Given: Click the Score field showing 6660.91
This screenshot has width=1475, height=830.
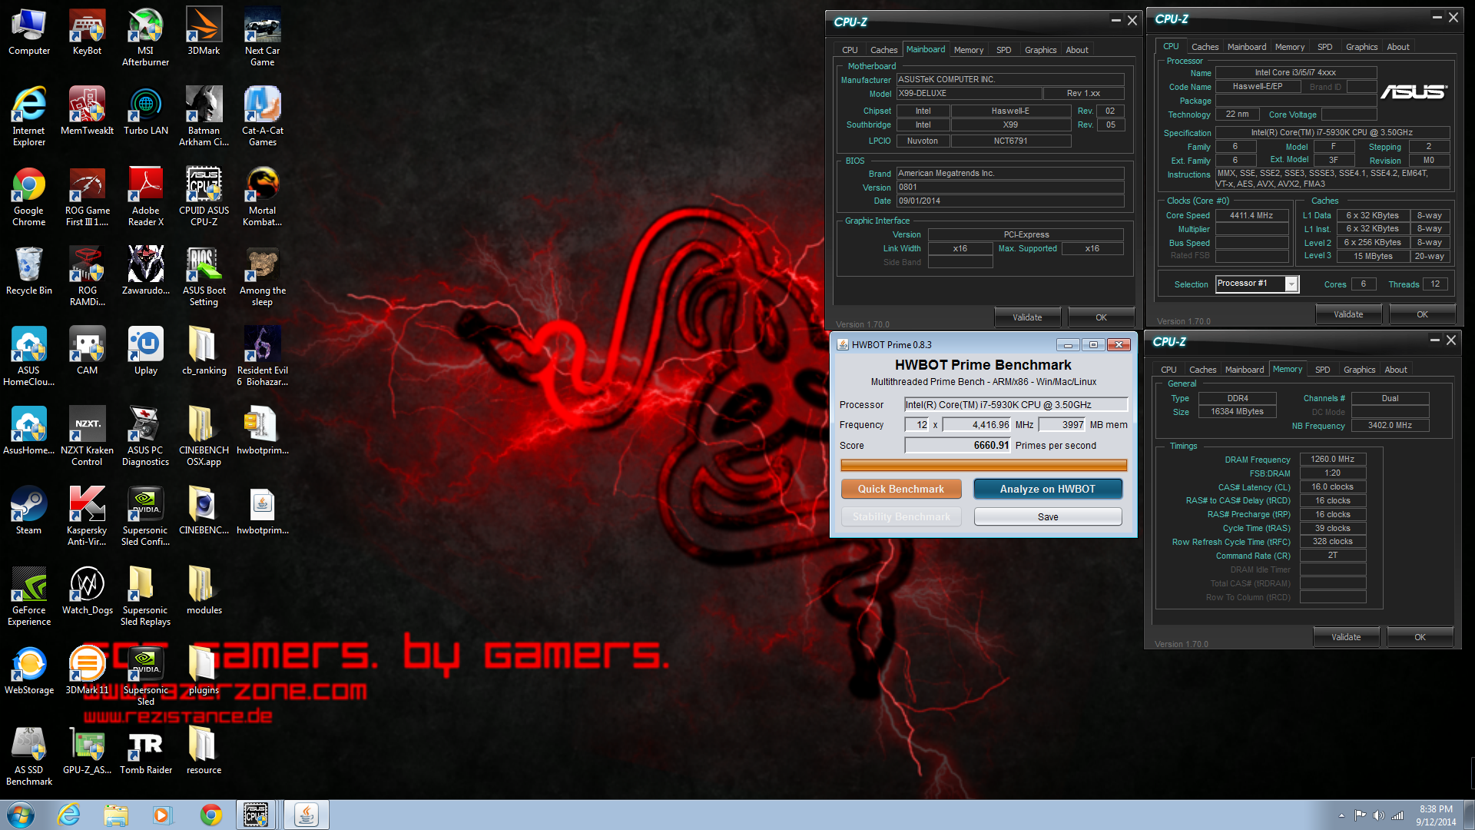Looking at the screenshot, I should pyautogui.click(x=957, y=445).
